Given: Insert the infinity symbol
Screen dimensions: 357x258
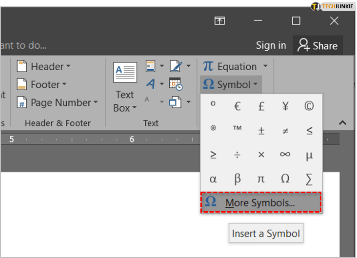Looking at the screenshot, I should [x=285, y=154].
